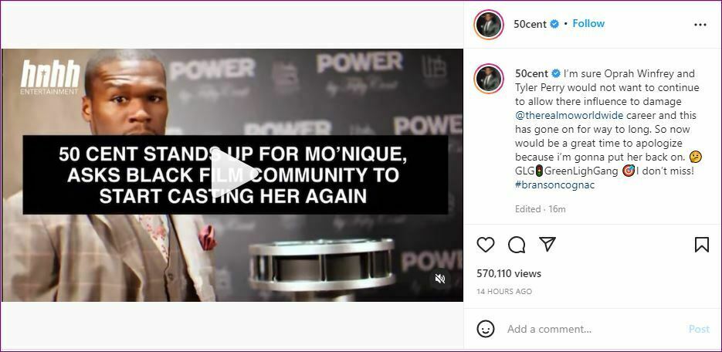Open the emoji picker smiley icon
This screenshot has width=722, height=352.
pyautogui.click(x=486, y=329)
